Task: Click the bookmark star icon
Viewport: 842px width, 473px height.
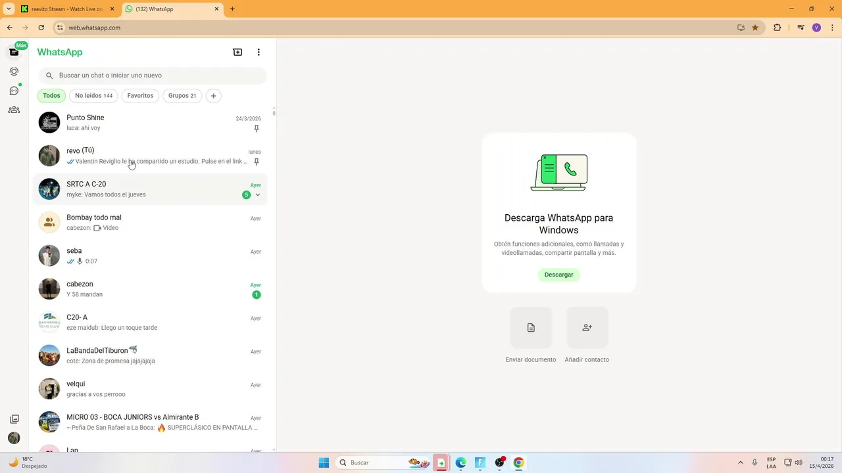Action: tap(755, 28)
